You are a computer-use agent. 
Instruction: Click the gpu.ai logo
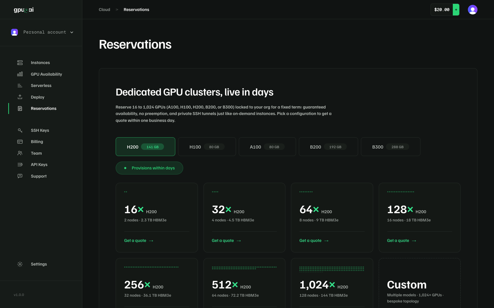(x=24, y=10)
